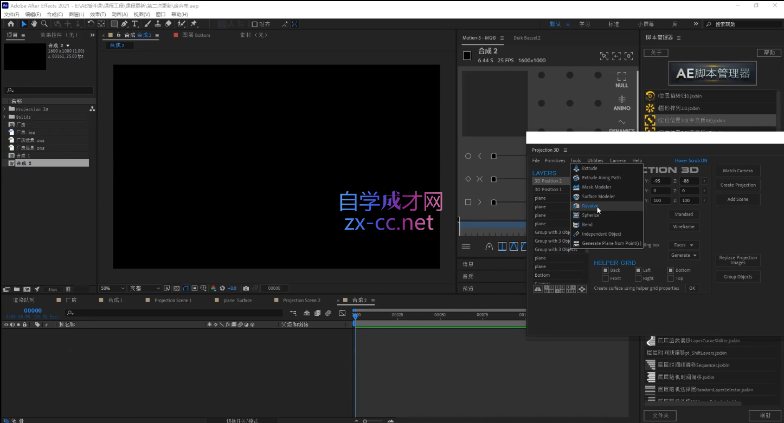Select the Clone Stamp tool

point(158,24)
